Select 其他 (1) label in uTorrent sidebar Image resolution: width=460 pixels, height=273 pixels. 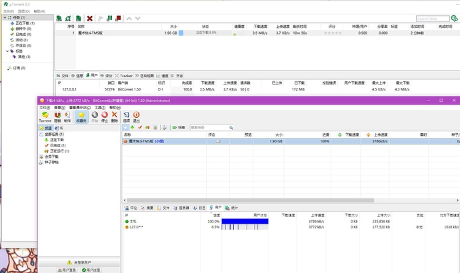[24, 57]
